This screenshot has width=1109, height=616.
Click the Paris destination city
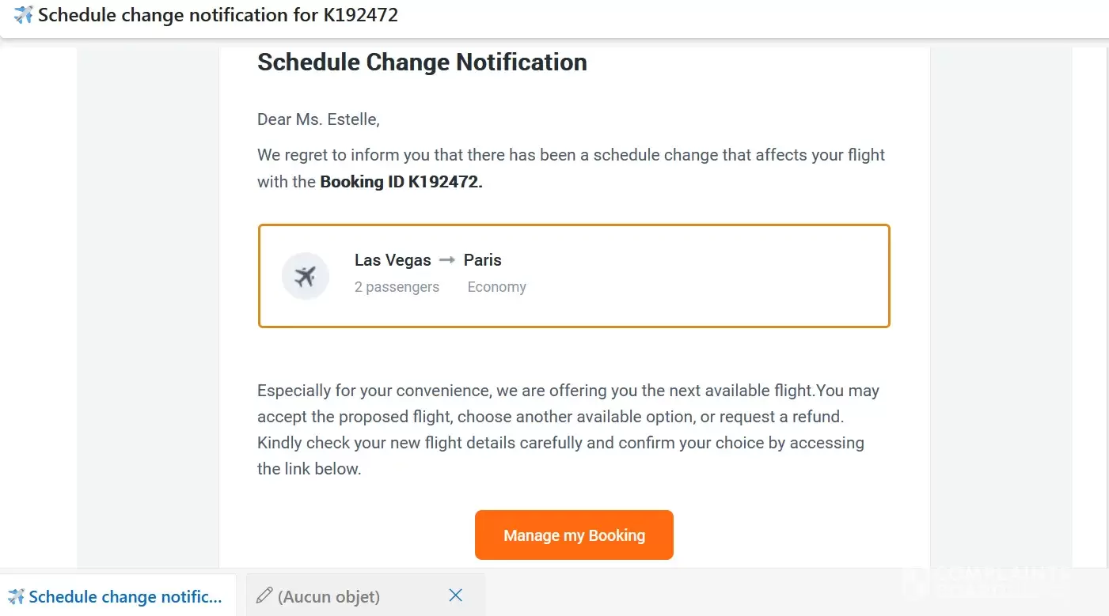point(483,260)
